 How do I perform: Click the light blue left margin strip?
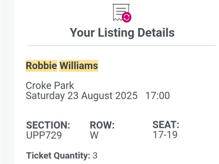pyautogui.click(x=7, y=82)
